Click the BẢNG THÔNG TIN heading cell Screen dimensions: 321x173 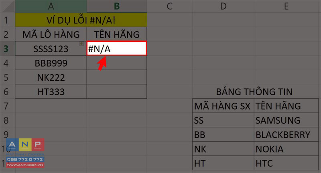254,92
